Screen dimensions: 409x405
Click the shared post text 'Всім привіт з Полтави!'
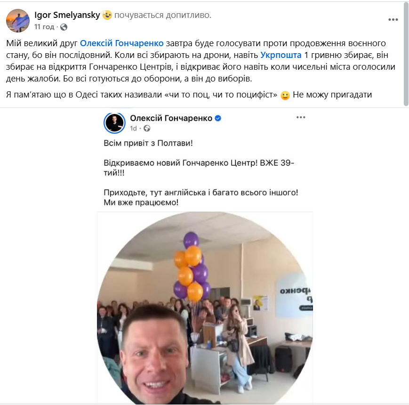coord(148,143)
